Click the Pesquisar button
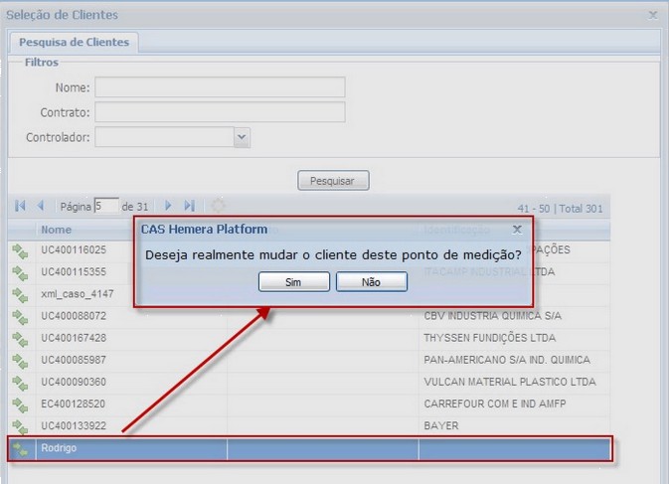Screen dimensions: 669x484 click(333, 181)
